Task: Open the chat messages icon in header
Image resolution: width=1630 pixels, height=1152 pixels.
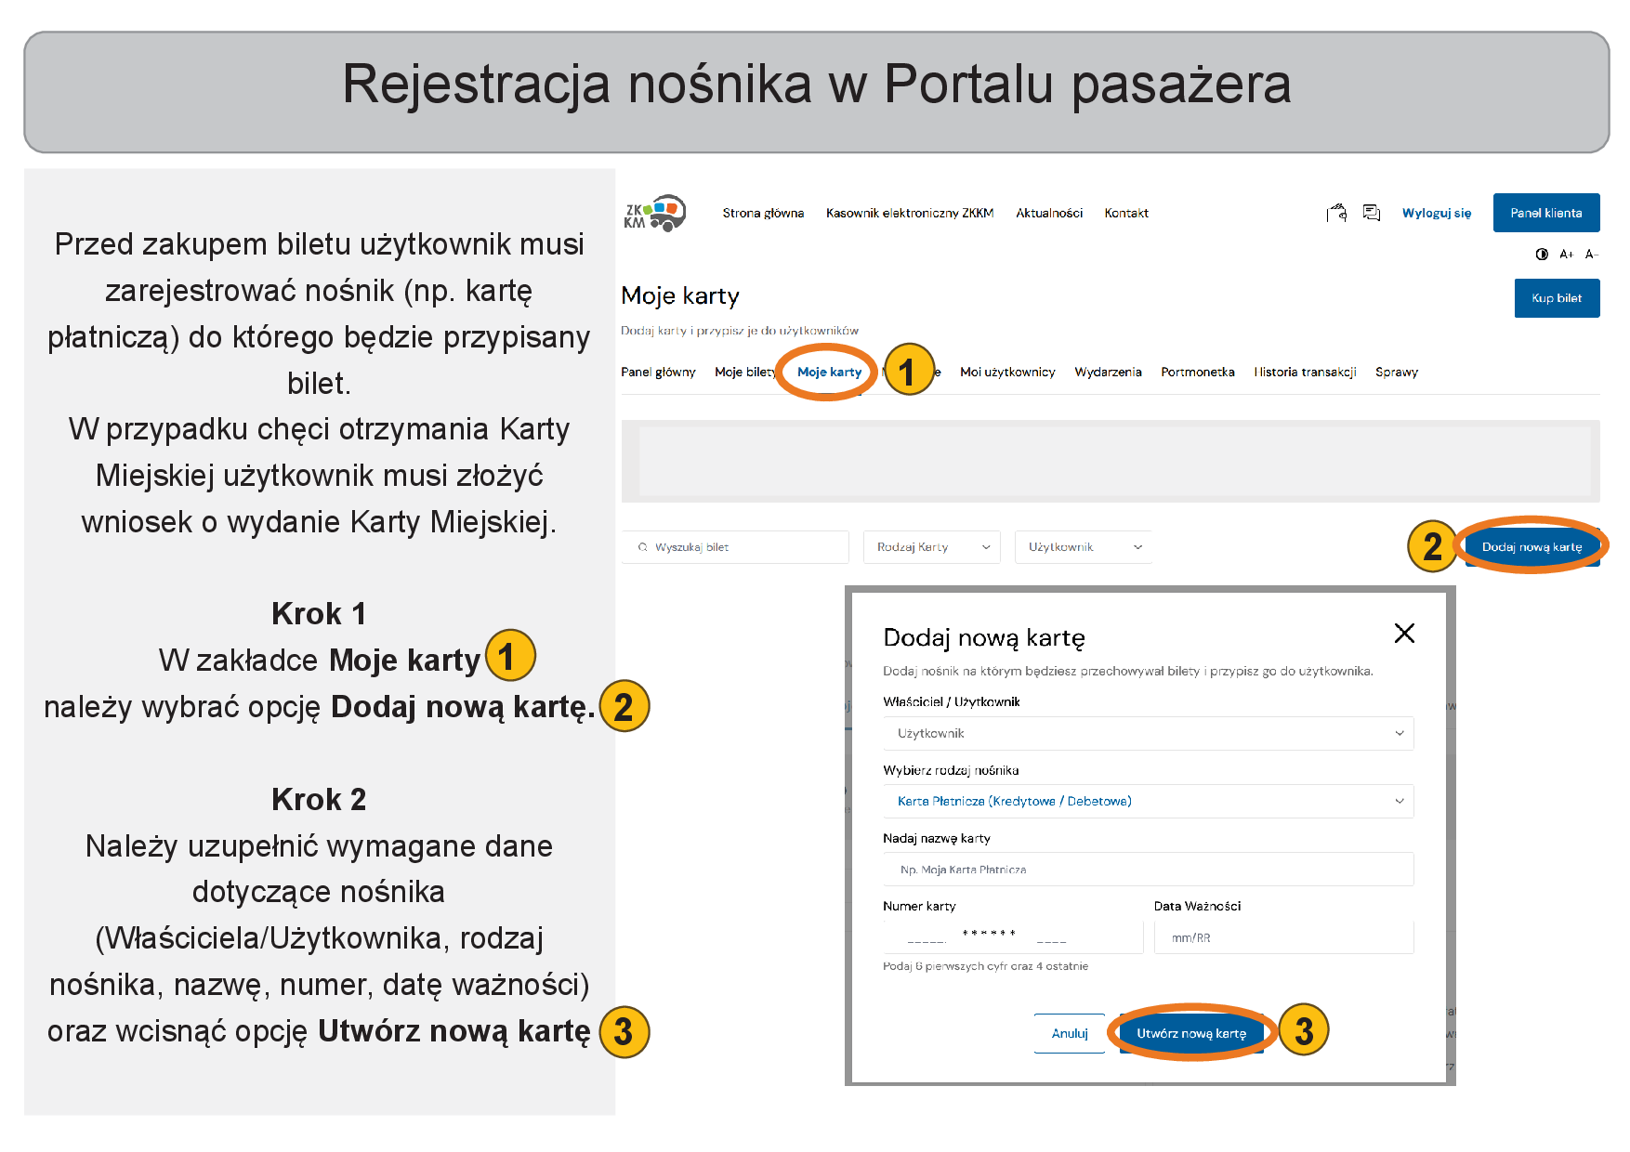Action: (x=1372, y=213)
